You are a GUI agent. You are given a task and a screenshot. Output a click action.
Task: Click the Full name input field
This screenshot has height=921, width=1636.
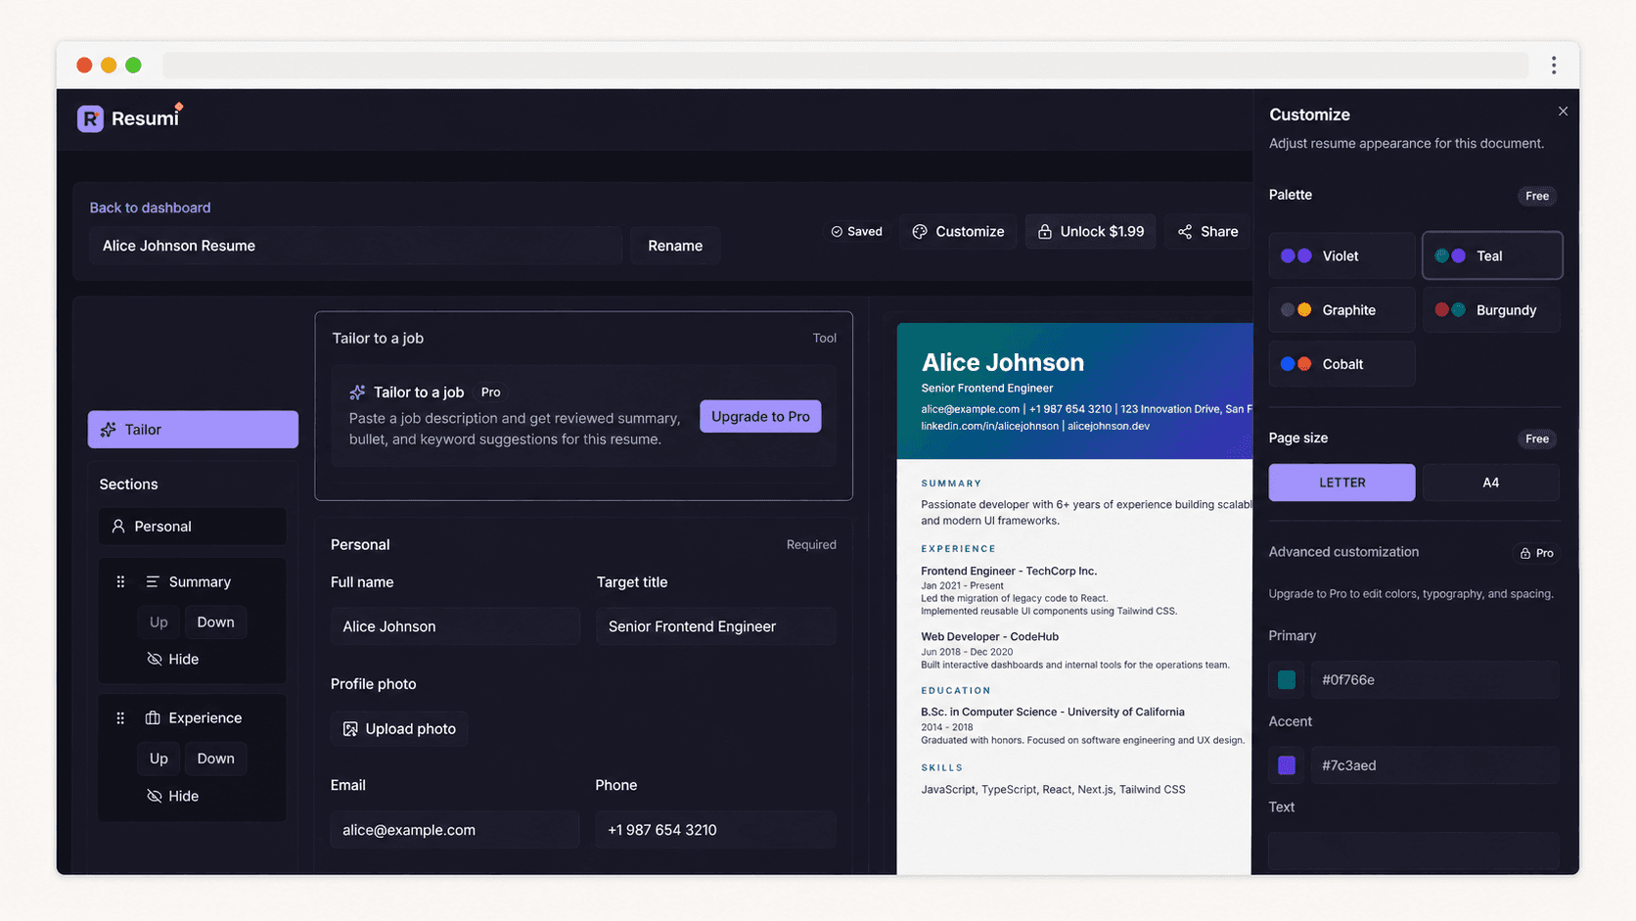(x=455, y=626)
